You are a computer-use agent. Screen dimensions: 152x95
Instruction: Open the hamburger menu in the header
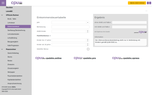click(x=3, y=3)
